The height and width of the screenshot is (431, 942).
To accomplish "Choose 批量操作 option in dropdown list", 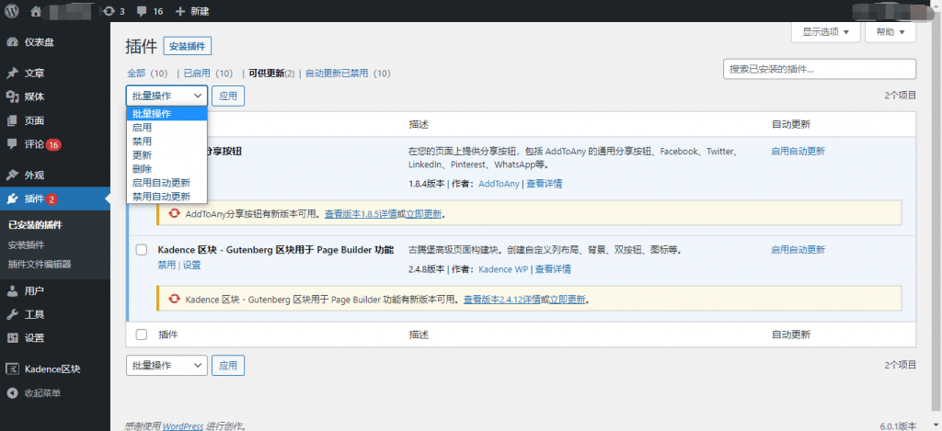I will (167, 114).
